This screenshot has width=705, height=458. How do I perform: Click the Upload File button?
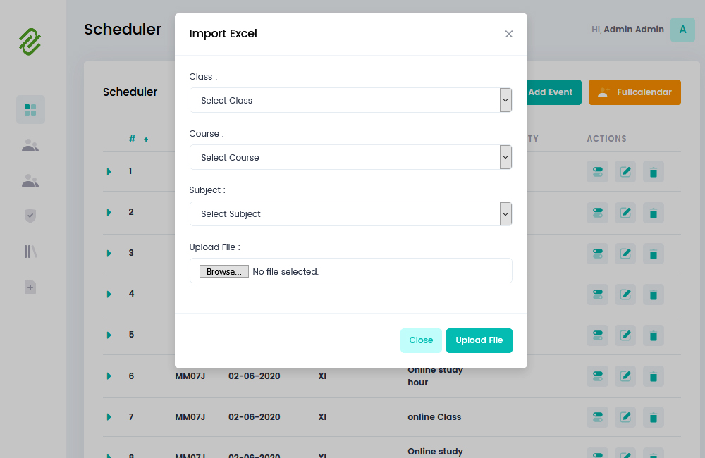point(479,340)
